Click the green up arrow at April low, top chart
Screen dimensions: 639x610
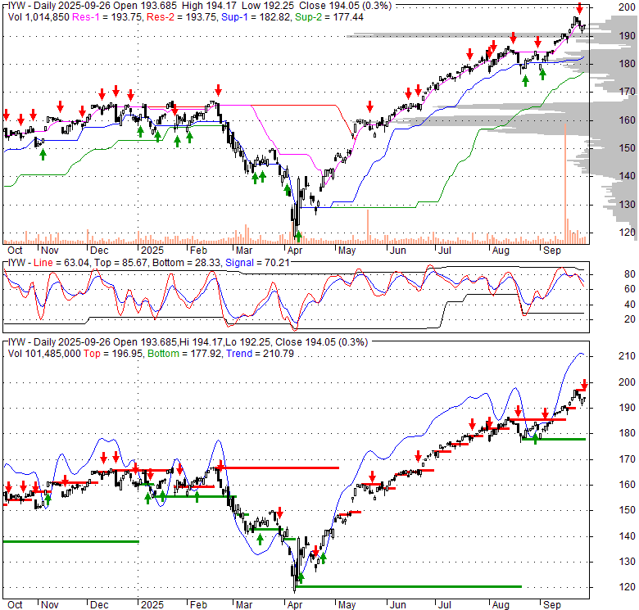(x=298, y=236)
